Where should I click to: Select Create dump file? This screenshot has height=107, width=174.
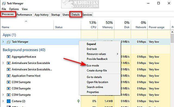click(97, 70)
